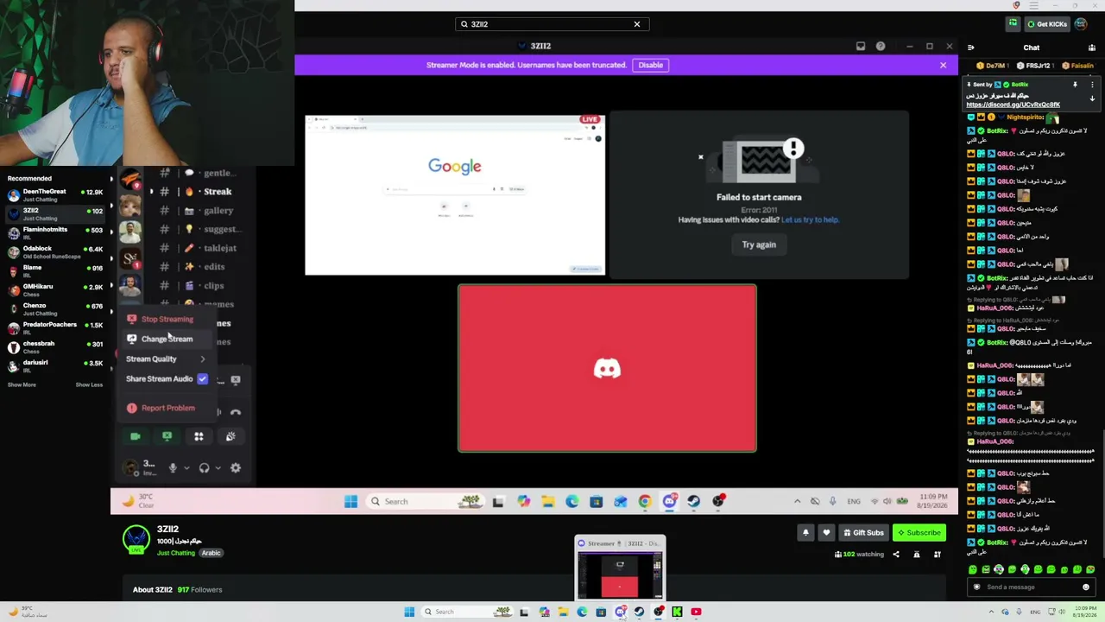Toggle Discord screen share button

pos(167,437)
